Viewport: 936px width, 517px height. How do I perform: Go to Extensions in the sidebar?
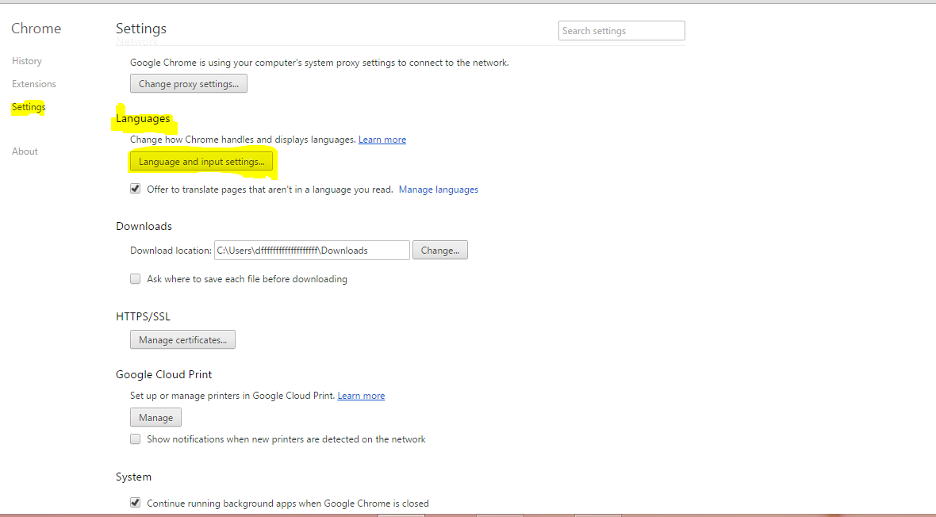[x=34, y=84]
